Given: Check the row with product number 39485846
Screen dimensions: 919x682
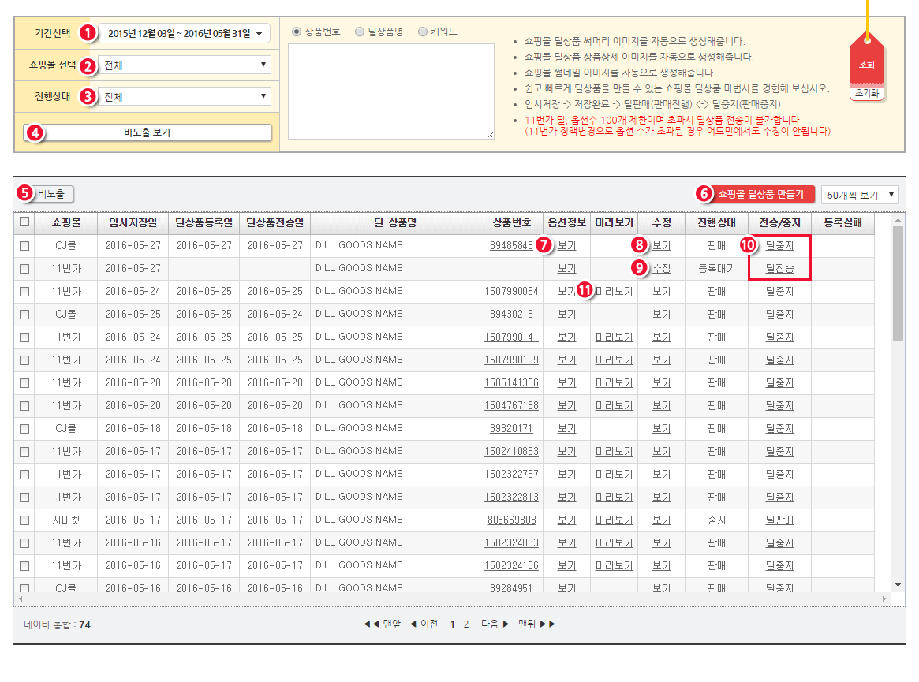Looking at the screenshot, I should click(x=24, y=246).
